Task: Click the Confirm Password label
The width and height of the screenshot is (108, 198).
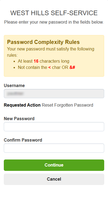Action: click(23, 140)
